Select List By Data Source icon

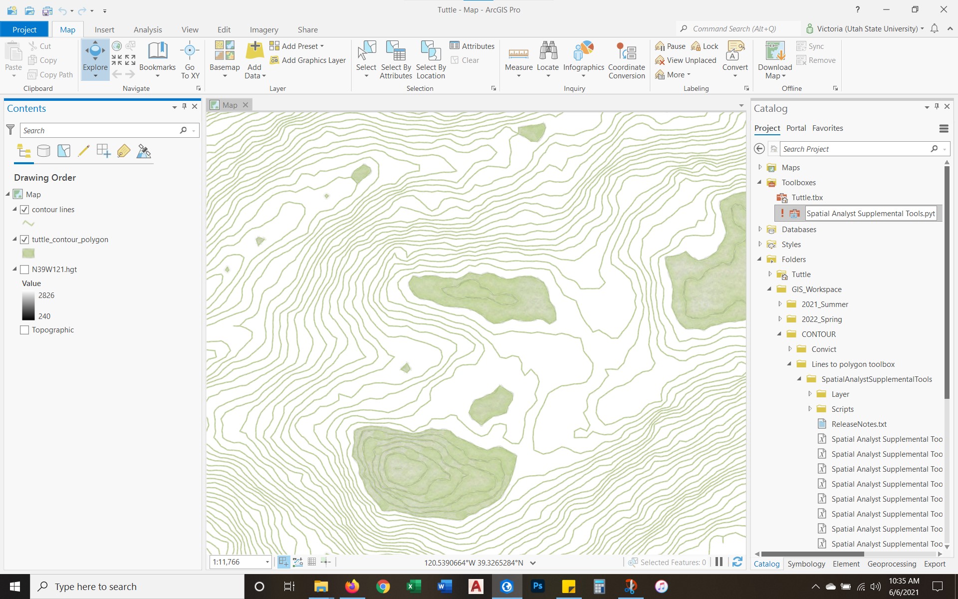coord(44,151)
